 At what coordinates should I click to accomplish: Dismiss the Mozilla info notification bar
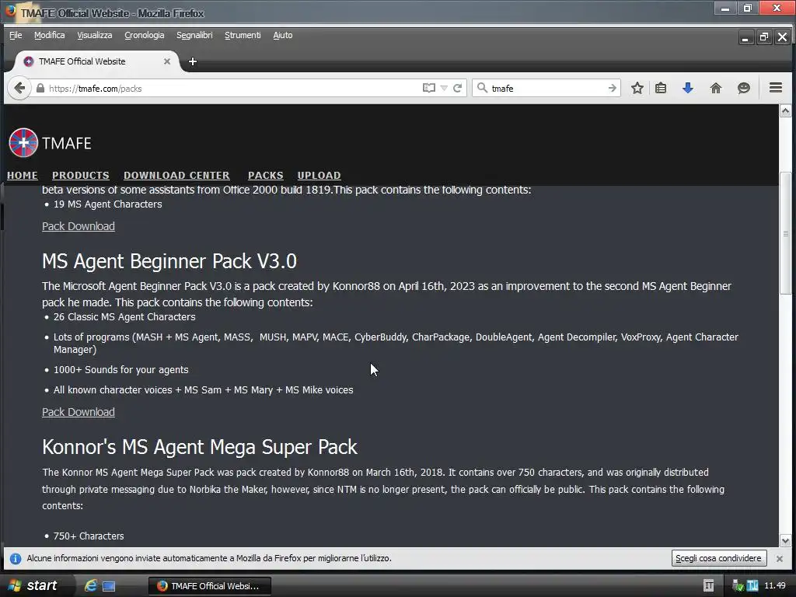click(x=780, y=558)
